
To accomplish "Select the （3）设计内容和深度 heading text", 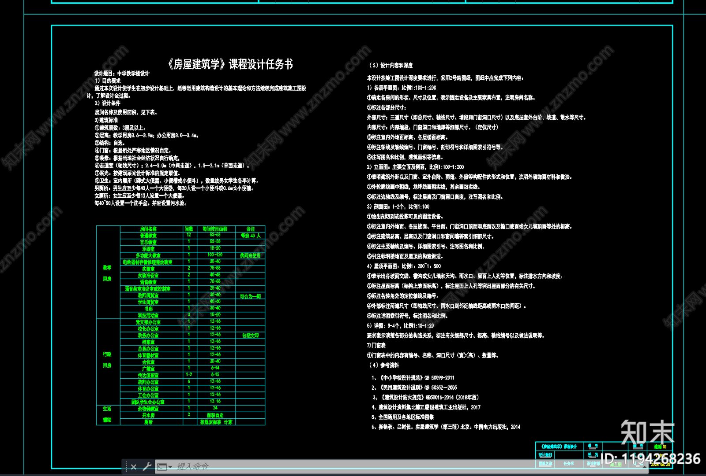I will [391, 66].
